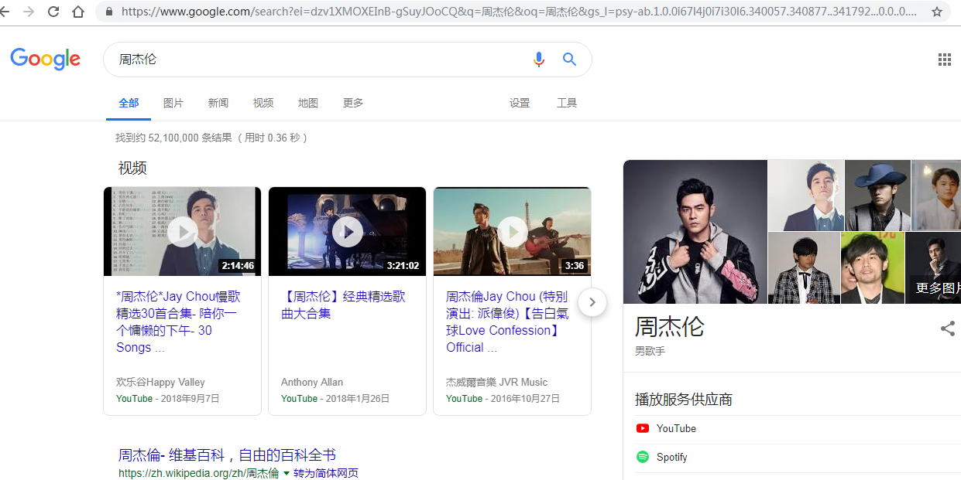This screenshot has height=480, width=961.
Task: Open the blue cowboy hat photo
Action: coord(878,195)
